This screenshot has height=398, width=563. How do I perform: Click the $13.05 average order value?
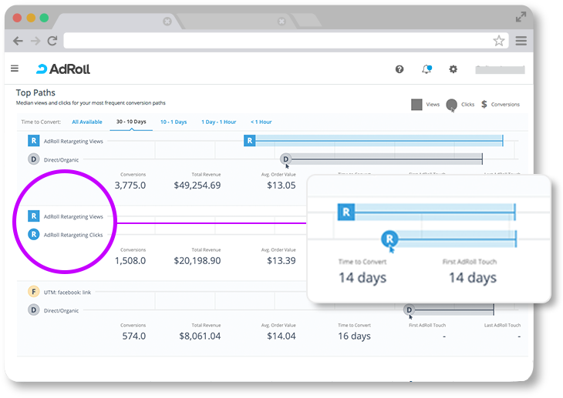pos(281,186)
